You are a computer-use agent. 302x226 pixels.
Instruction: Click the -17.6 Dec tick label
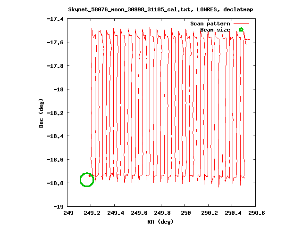[x=55, y=42]
